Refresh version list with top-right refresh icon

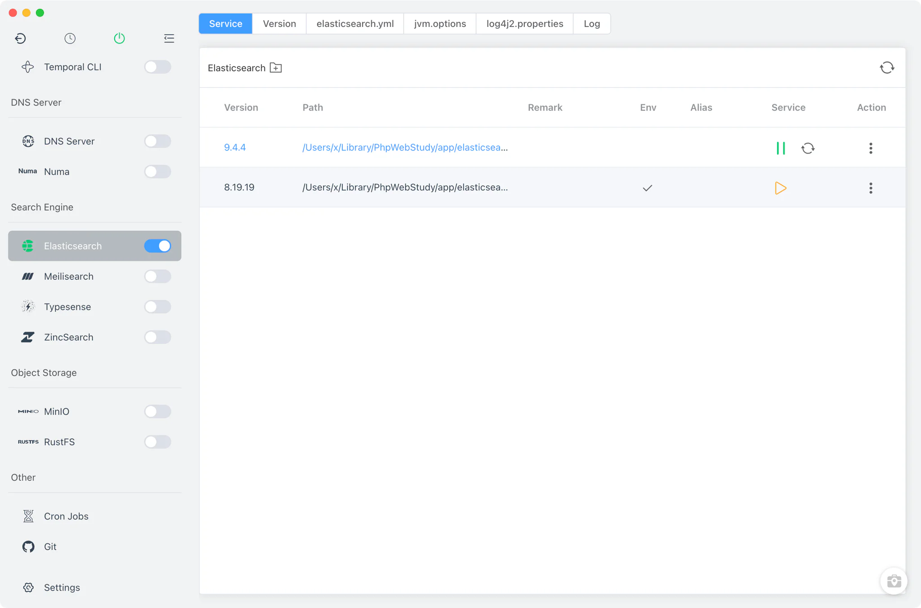coord(887,68)
